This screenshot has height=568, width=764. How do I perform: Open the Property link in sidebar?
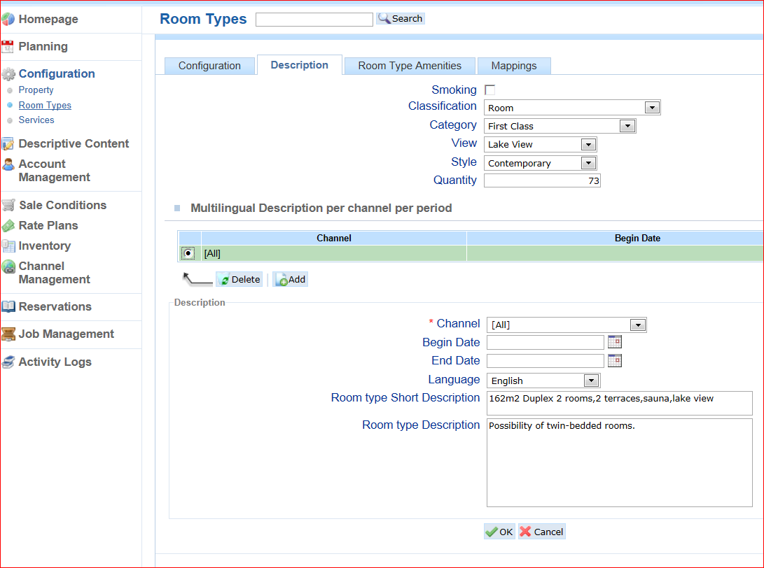click(36, 90)
